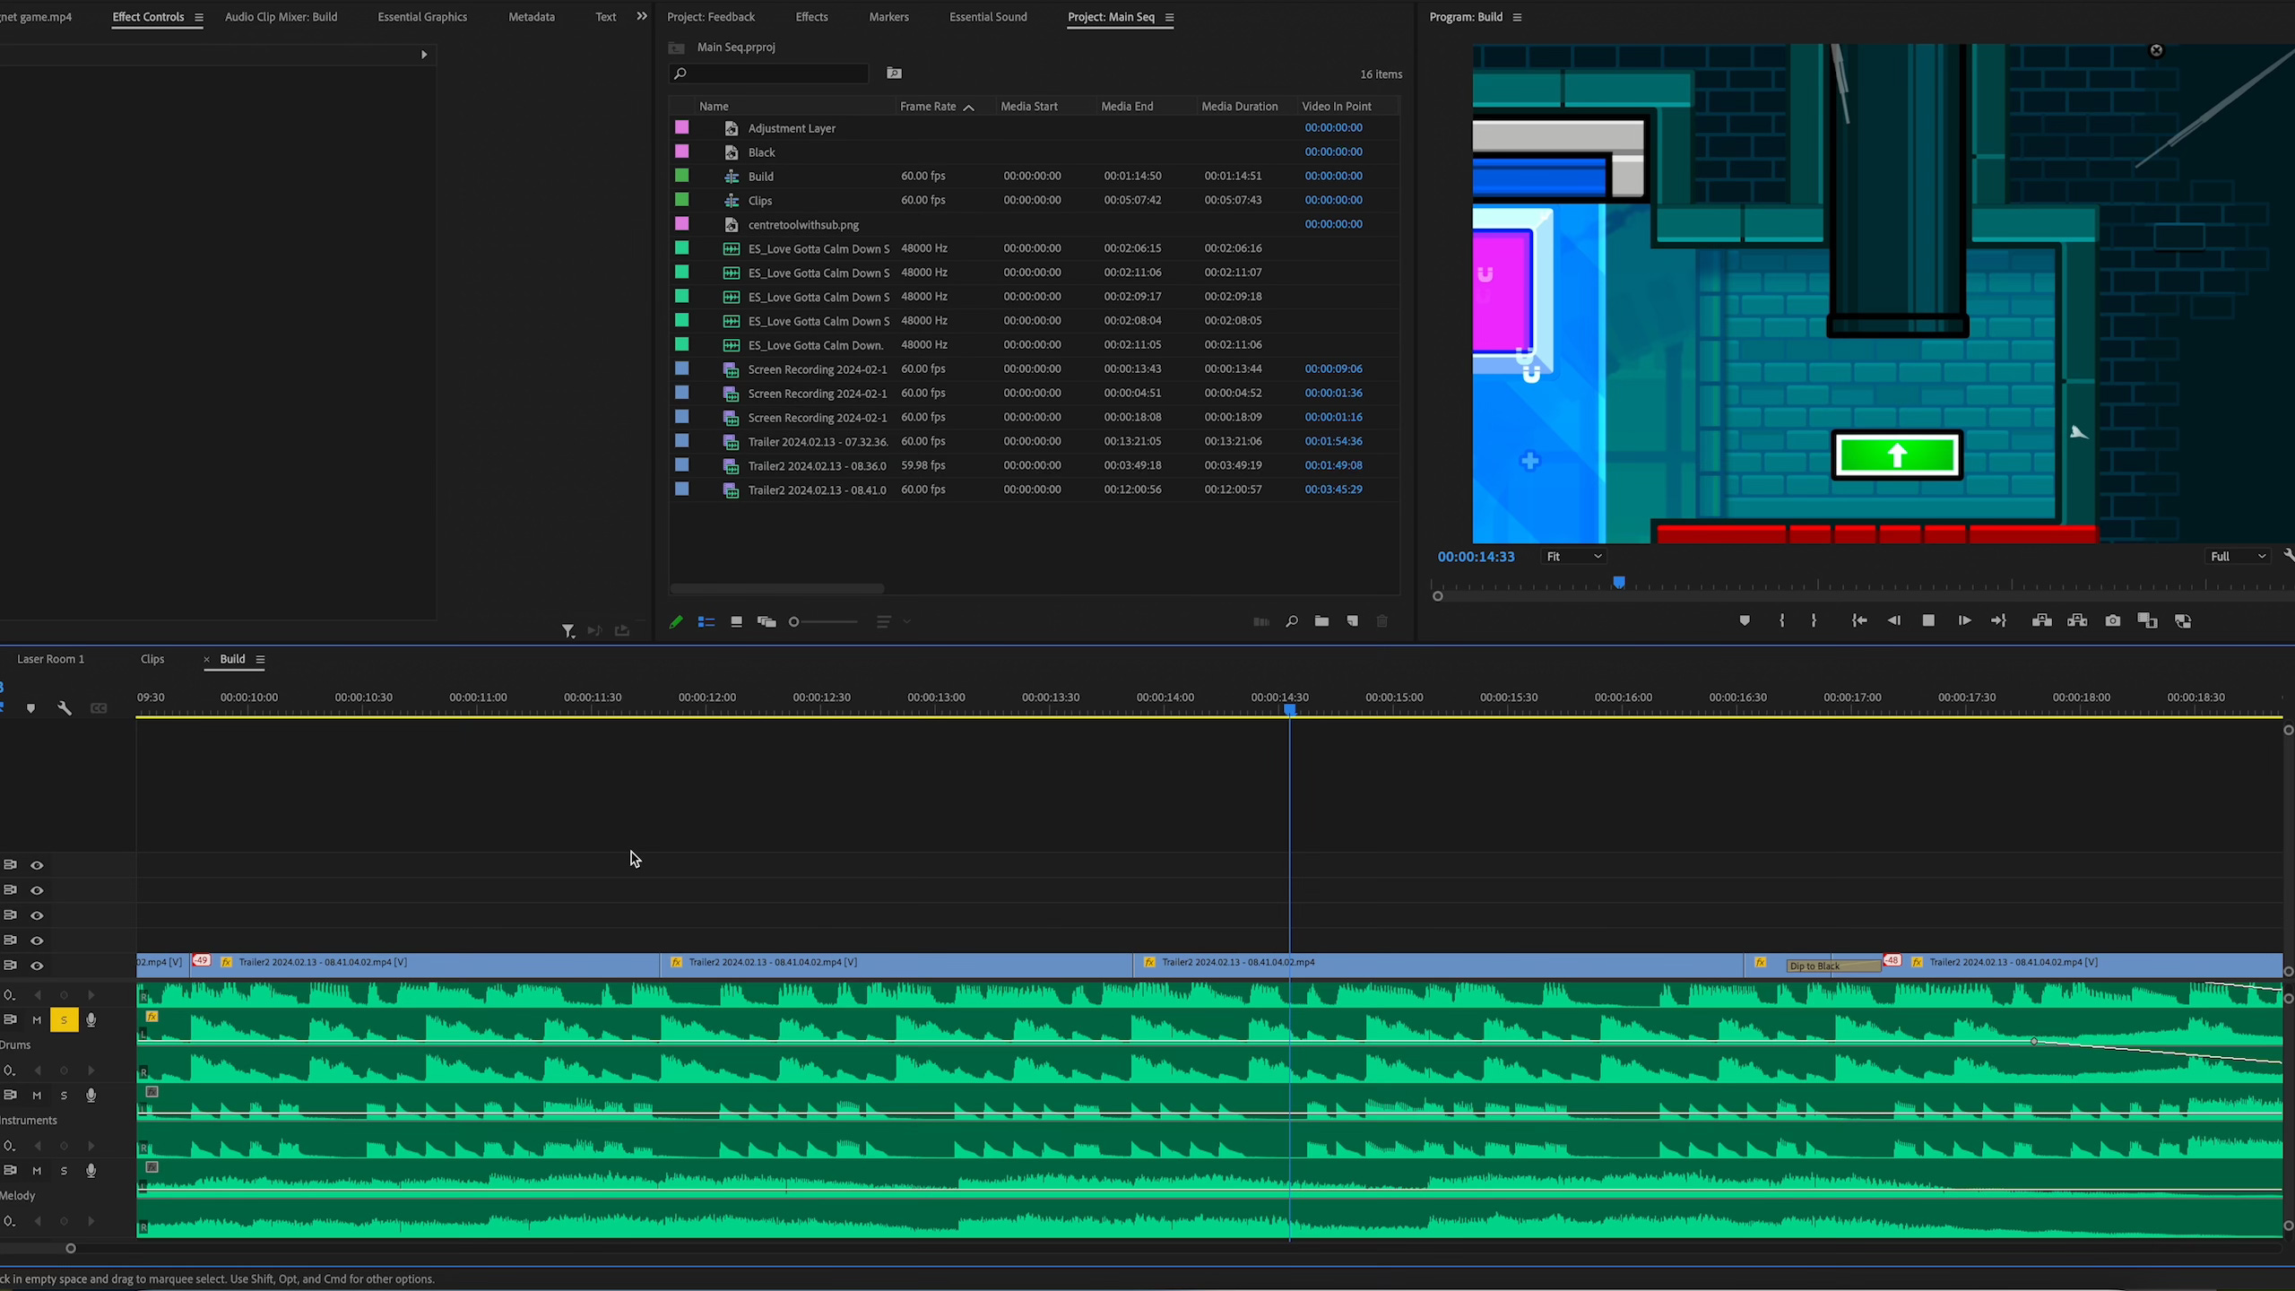Viewport: 2295px width, 1291px height.
Task: Mute the Instruments audio track
Action: (x=37, y=1096)
